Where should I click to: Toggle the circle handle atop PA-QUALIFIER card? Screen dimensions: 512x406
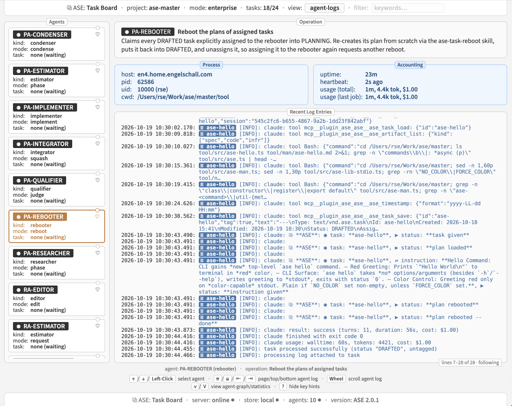[98, 174]
